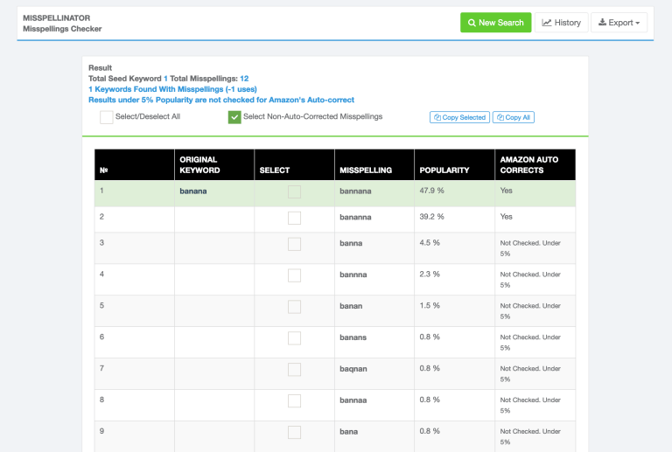The width and height of the screenshot is (672, 452).
Task: Click the Copy Selected button
Action: click(x=459, y=117)
